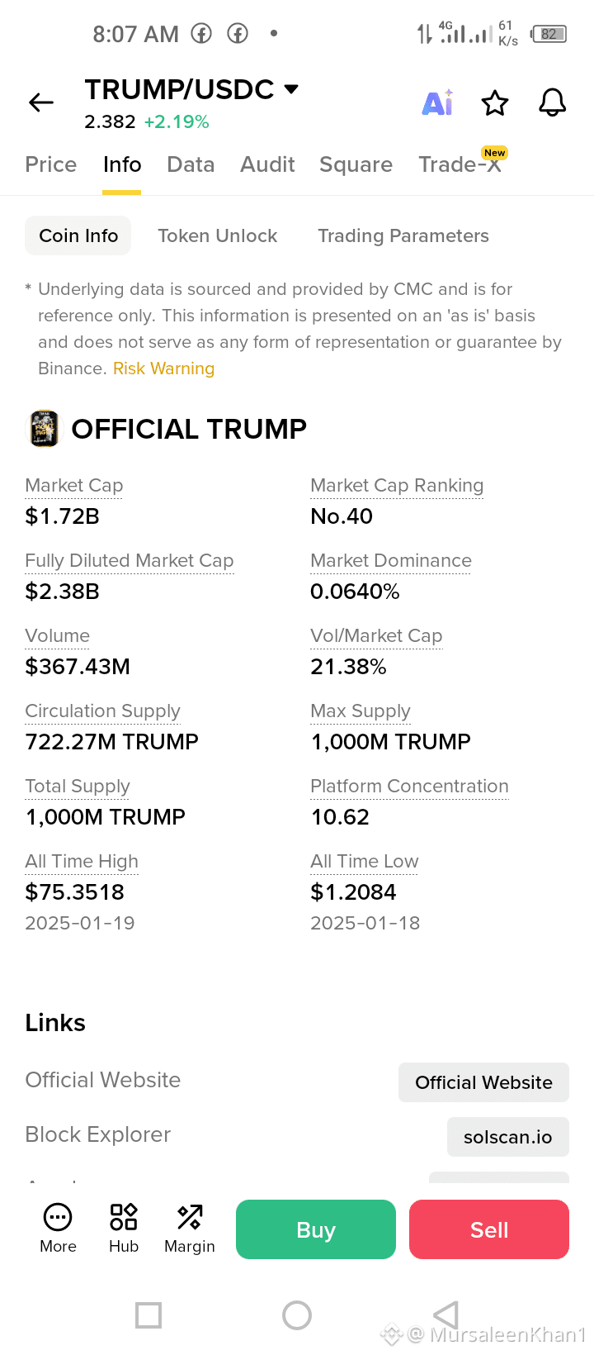Click the green Buy button
594x1355 pixels.
coord(316,1229)
